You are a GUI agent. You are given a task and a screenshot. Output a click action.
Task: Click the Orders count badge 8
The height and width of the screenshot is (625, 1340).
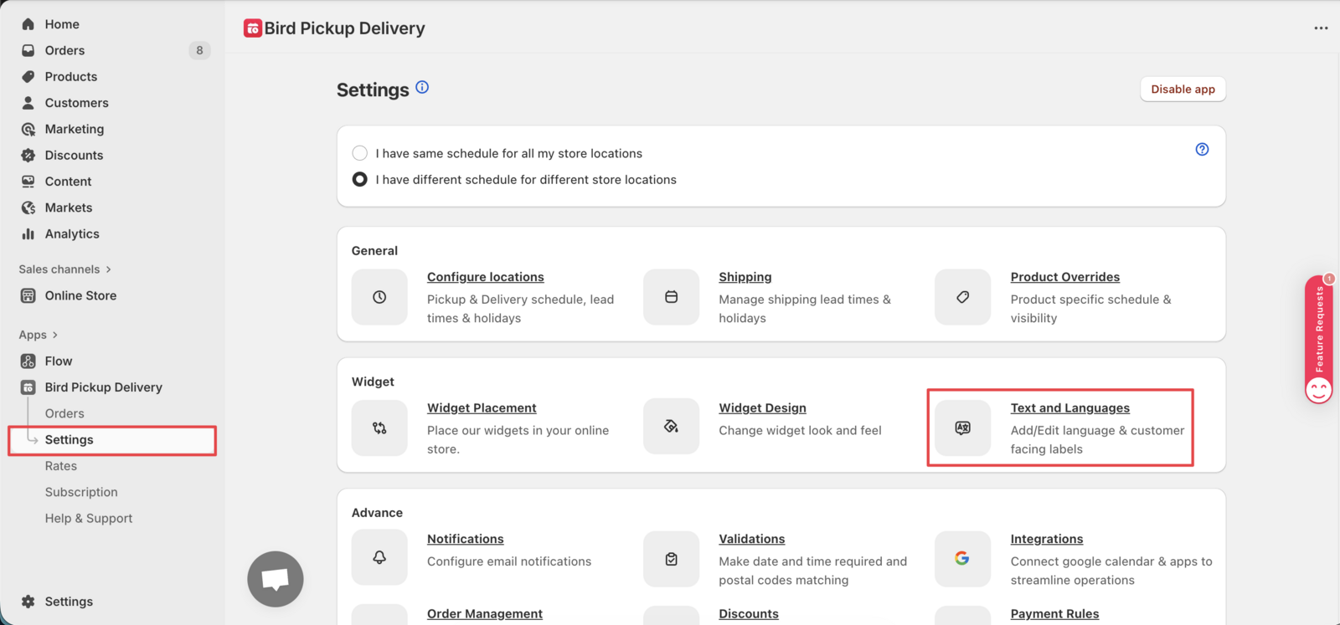pos(199,50)
